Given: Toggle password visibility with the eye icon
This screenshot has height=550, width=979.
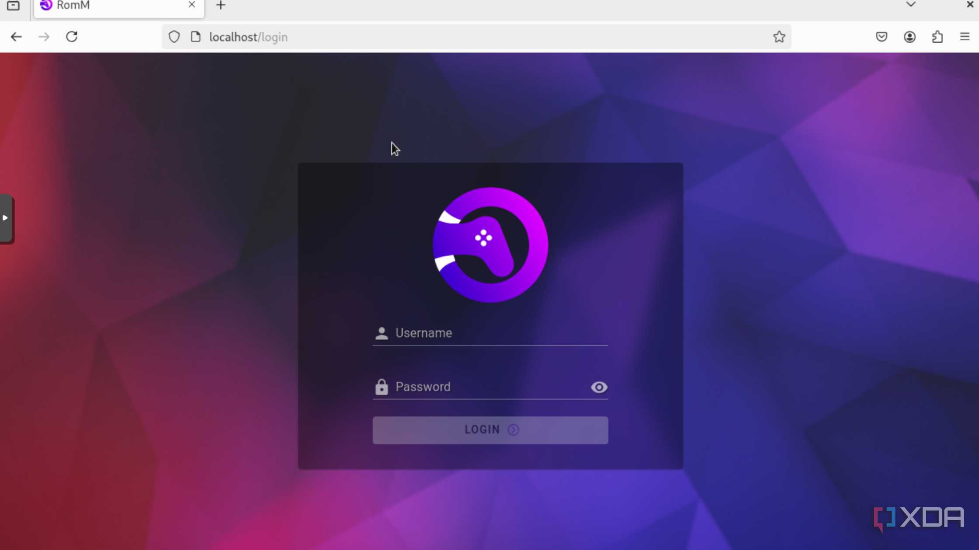Looking at the screenshot, I should 599,387.
